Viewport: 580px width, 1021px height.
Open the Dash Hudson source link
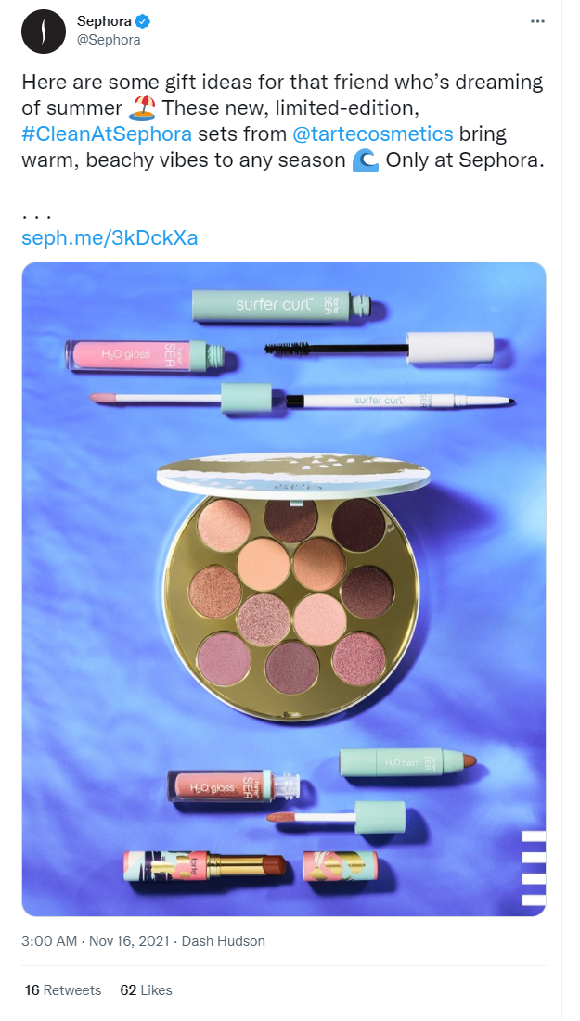223,941
